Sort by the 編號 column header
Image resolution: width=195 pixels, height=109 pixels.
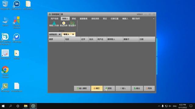(x=57, y=39)
